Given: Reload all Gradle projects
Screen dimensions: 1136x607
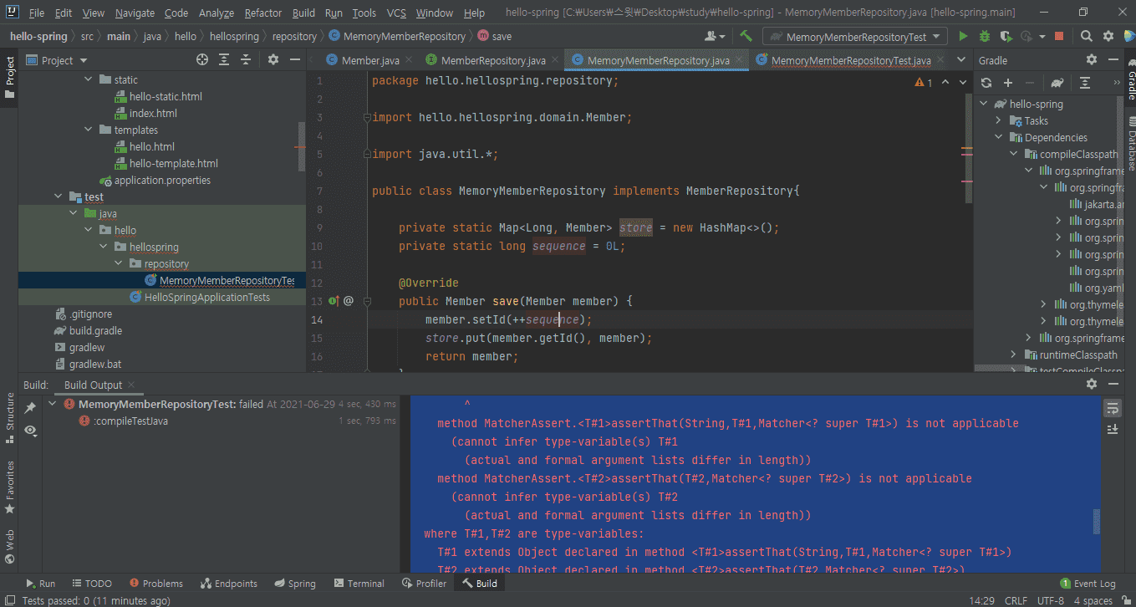Looking at the screenshot, I should coord(986,83).
